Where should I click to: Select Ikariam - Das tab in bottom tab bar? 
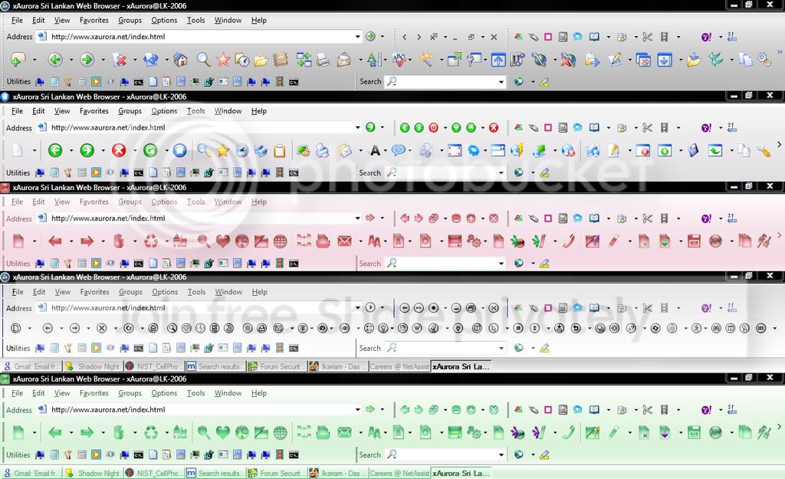(x=338, y=473)
